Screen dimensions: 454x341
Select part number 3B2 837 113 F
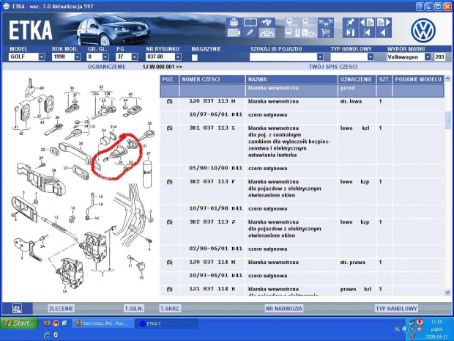click(x=212, y=182)
